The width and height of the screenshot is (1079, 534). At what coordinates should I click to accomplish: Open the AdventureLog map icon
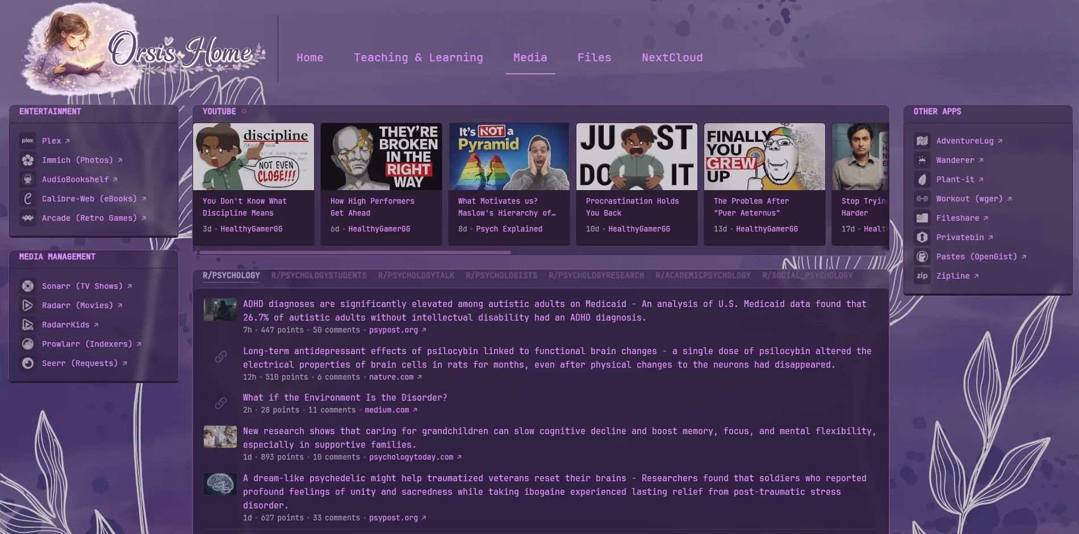[x=922, y=141]
